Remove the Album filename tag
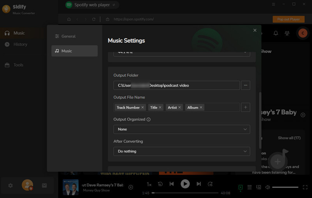This screenshot has height=198, width=312. (x=201, y=107)
